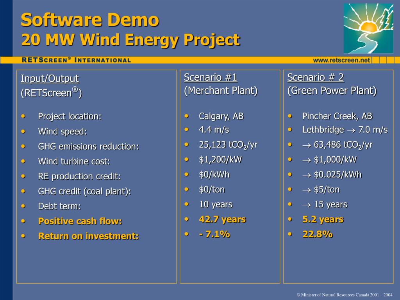This screenshot has height=300, width=400.
Task: Select '20 MW Wind Energy Project' subtitle
Action: (130, 40)
